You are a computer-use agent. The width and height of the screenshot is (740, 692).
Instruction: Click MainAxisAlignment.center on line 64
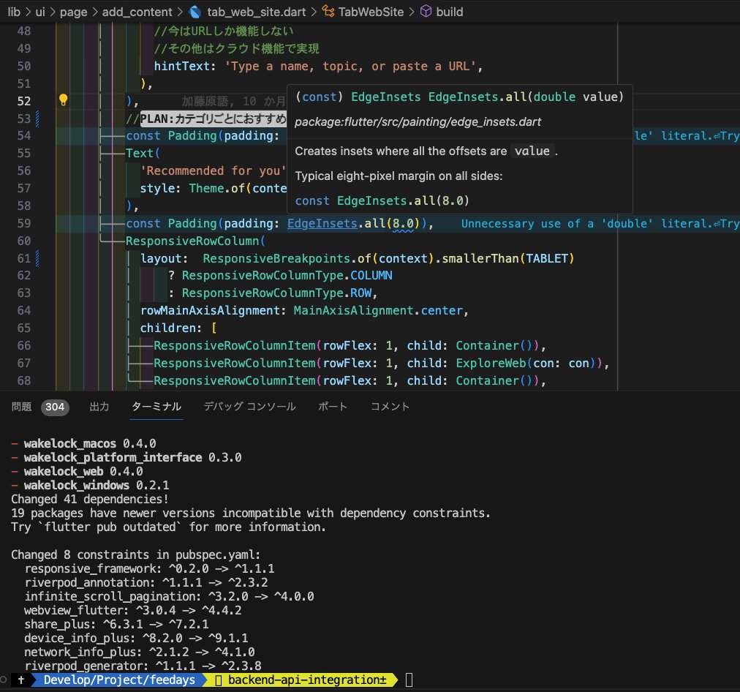click(378, 311)
